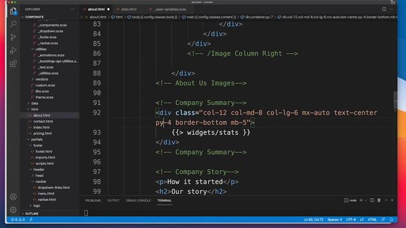Image resolution: width=406 pixels, height=228 pixels.
Task: Change language mode HTML in status bar
Action: (372, 220)
